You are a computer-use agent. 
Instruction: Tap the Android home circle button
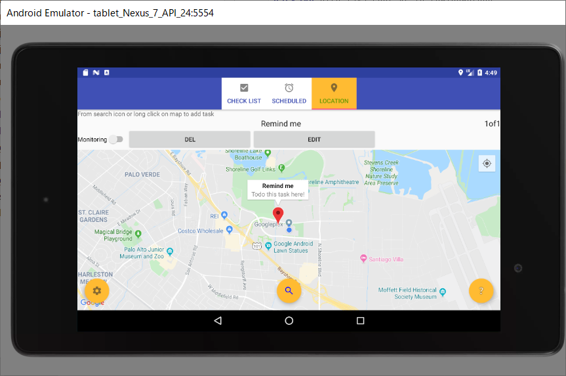[289, 320]
